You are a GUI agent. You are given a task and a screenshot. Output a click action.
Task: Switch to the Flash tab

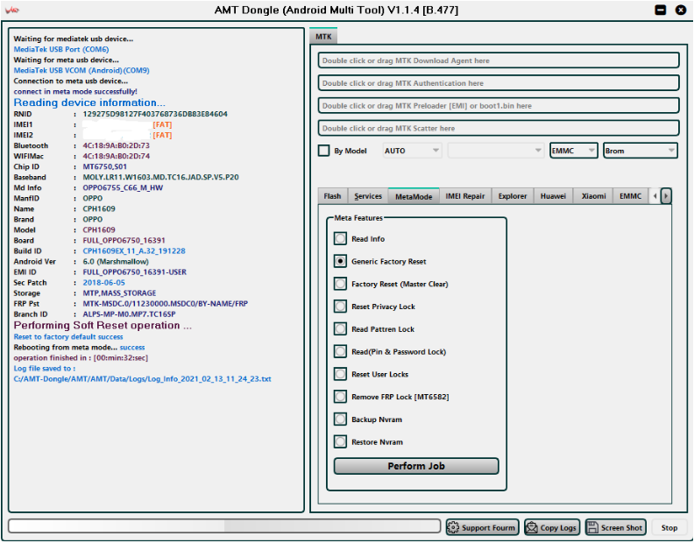(x=332, y=196)
